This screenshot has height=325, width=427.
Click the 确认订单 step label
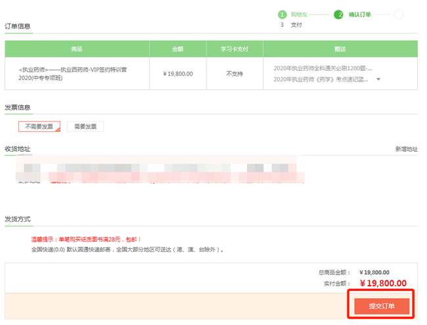[x=359, y=14]
